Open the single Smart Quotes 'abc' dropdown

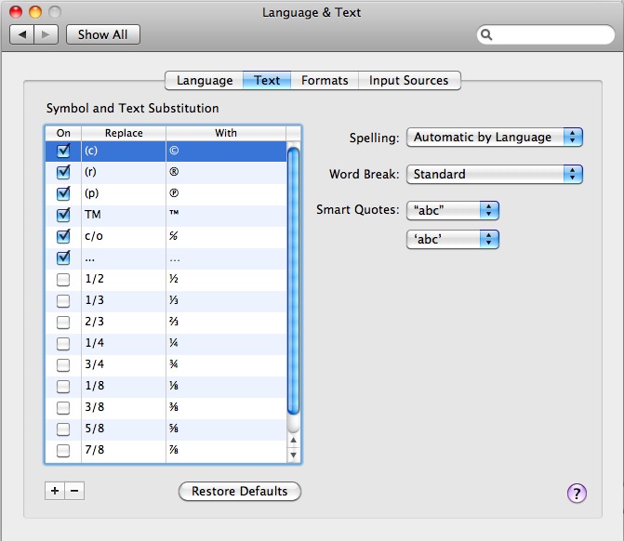453,240
